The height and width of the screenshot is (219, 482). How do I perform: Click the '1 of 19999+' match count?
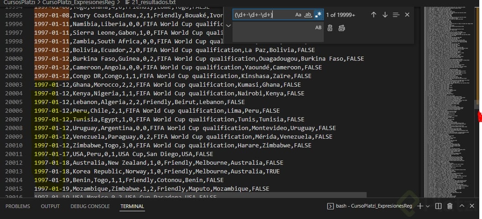[x=341, y=15]
